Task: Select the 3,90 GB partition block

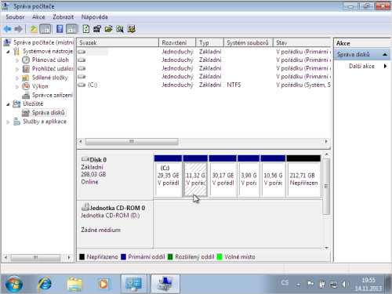Action: (249, 176)
